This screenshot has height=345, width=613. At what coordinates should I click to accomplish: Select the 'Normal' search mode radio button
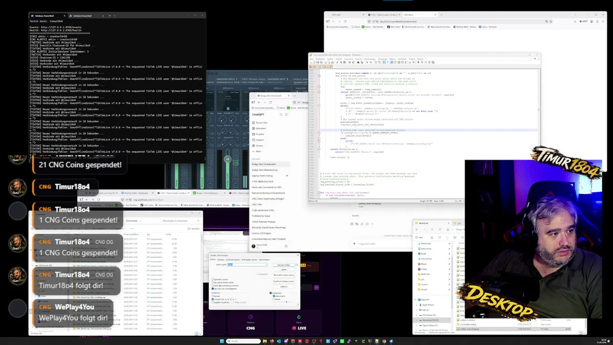[x=212, y=296]
